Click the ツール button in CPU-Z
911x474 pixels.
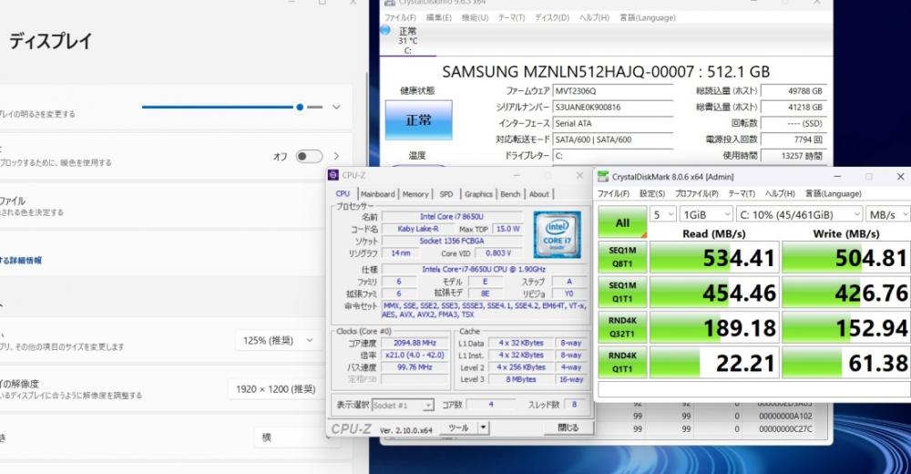coord(458,428)
